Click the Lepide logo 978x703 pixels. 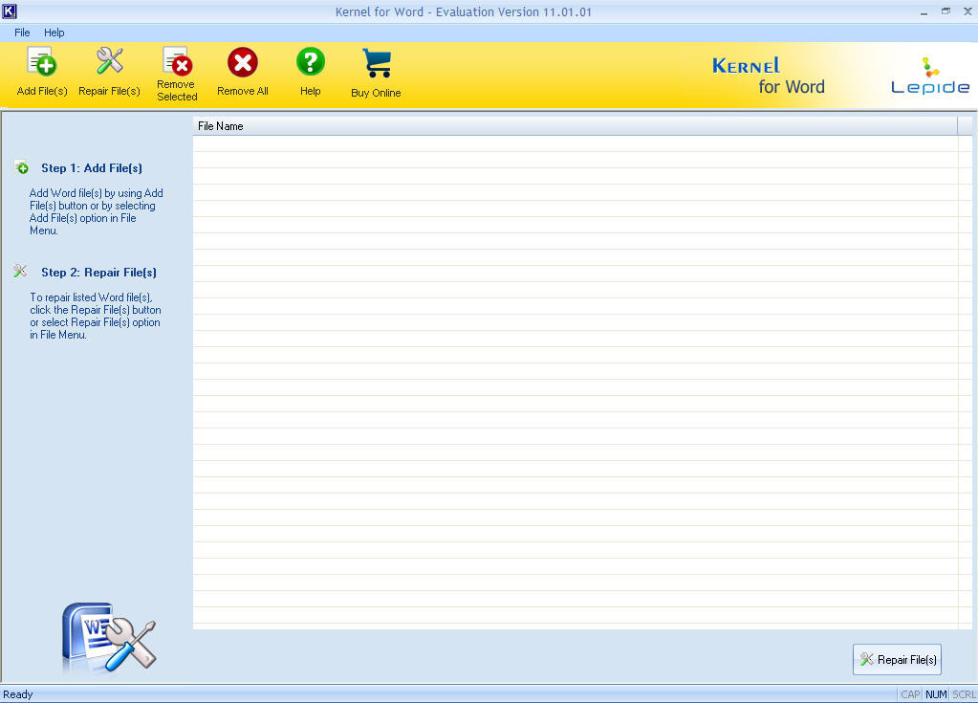930,77
